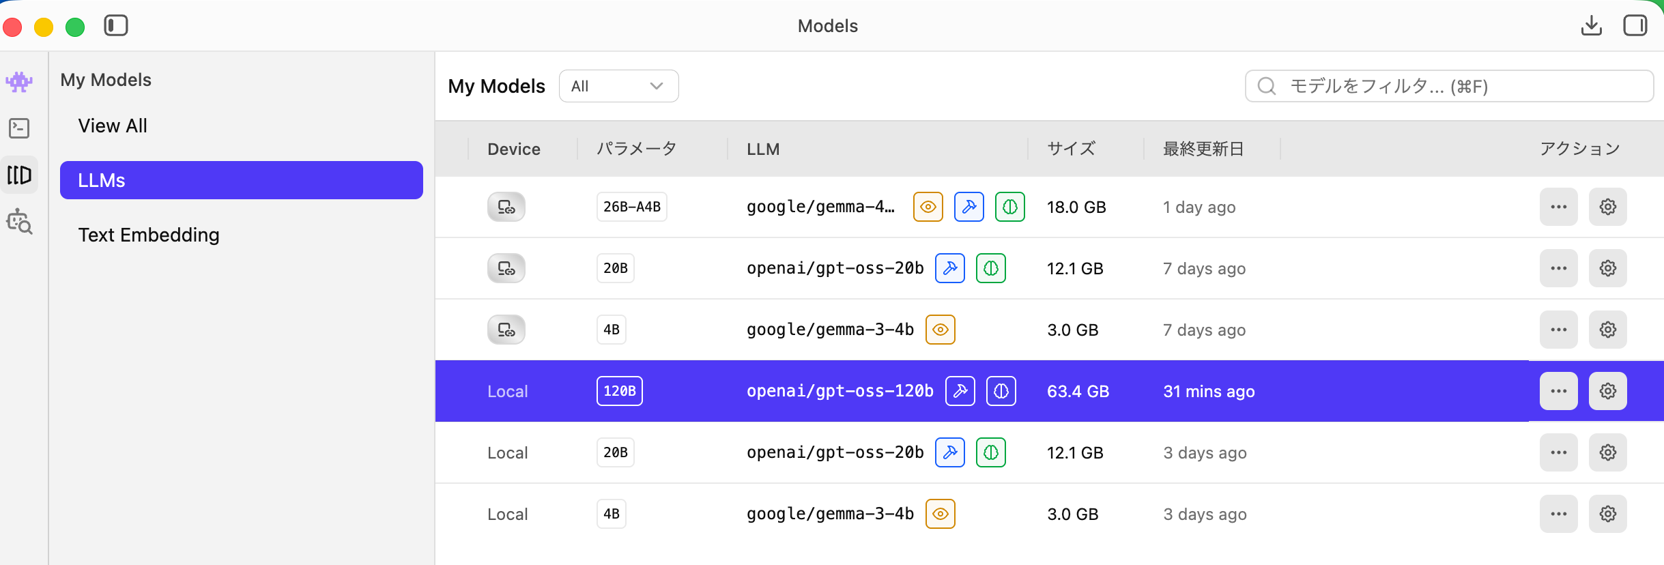Sort by the サイズ column header
The width and height of the screenshot is (1664, 565).
1071,149
